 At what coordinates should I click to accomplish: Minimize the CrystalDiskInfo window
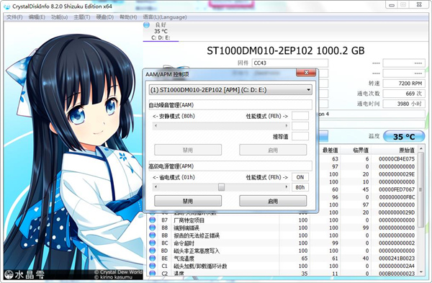[x=392, y=5]
